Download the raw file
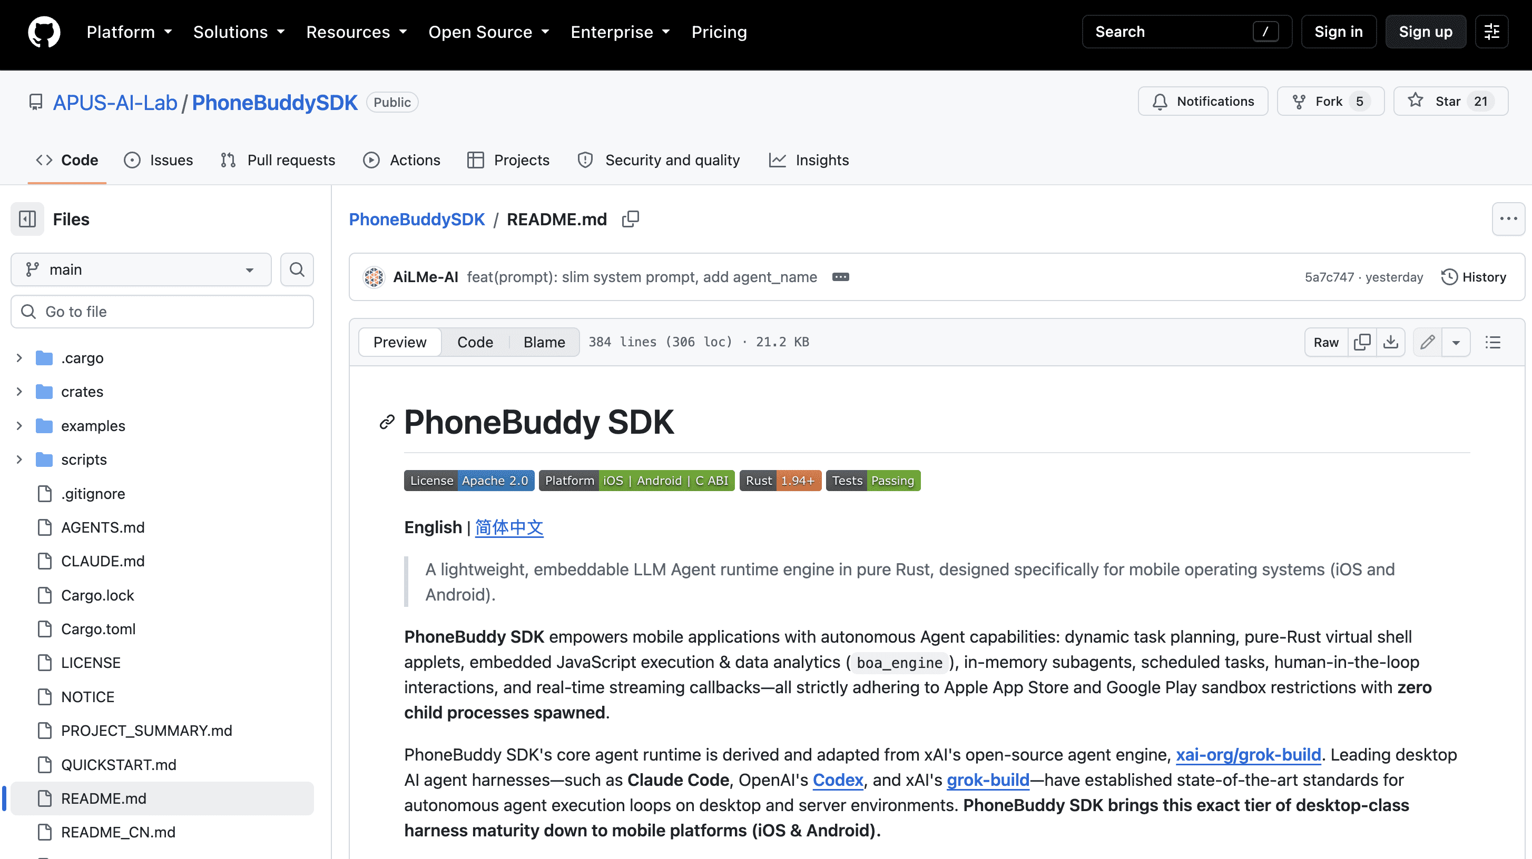 pos(1390,342)
